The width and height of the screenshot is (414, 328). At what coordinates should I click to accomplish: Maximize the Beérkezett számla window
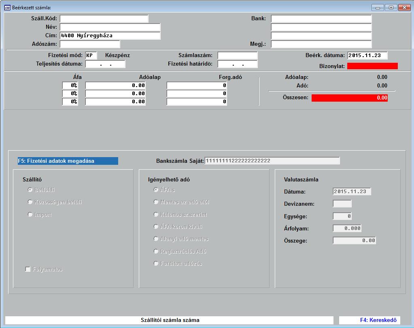click(x=391, y=8)
